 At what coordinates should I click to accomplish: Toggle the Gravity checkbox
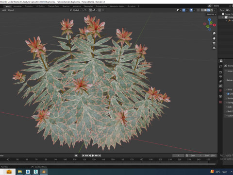[x=228, y=94]
